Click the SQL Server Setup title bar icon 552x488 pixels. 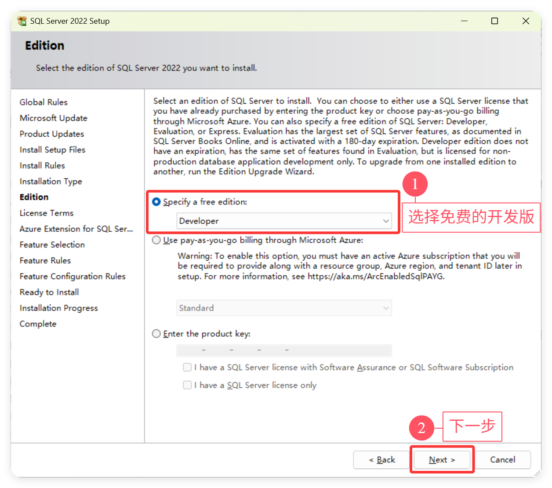(x=22, y=21)
